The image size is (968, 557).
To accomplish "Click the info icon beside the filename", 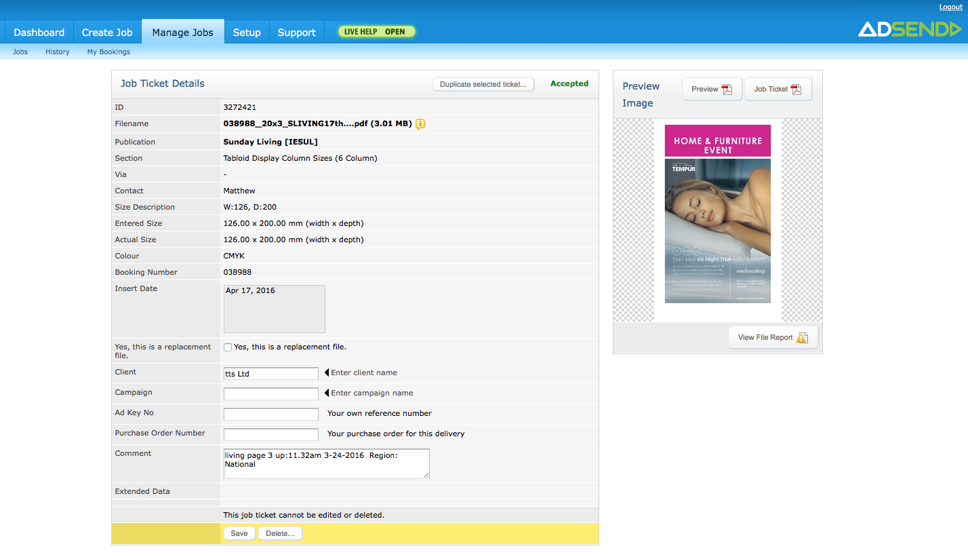I will point(420,123).
